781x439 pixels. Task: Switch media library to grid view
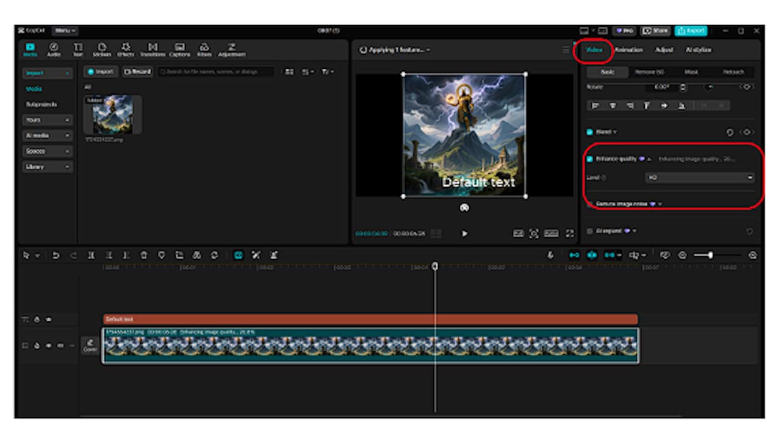click(289, 72)
